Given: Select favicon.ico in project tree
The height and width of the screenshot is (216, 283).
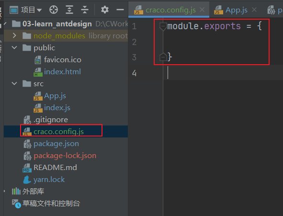Looking at the screenshot, I should pos(63,60).
